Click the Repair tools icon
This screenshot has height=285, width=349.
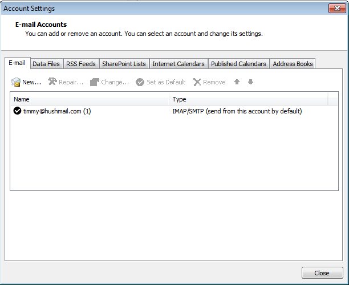(52, 82)
